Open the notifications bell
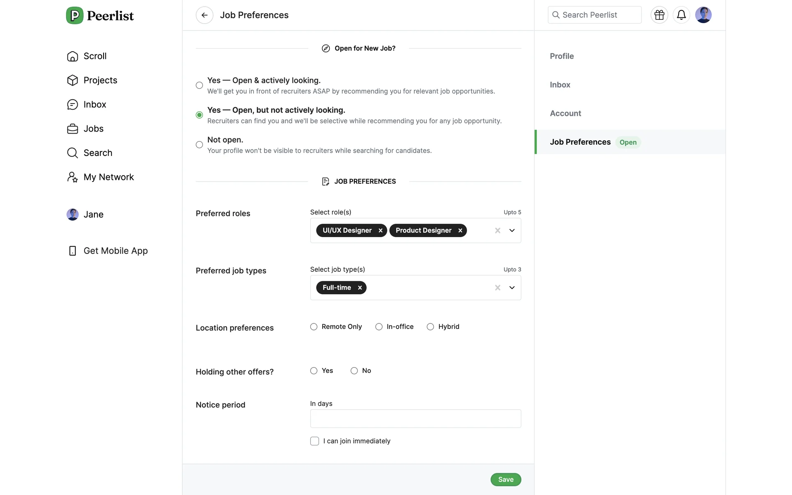Image resolution: width=792 pixels, height=495 pixels. [681, 15]
